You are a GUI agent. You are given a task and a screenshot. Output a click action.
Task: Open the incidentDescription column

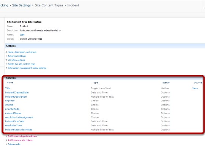click(16, 97)
